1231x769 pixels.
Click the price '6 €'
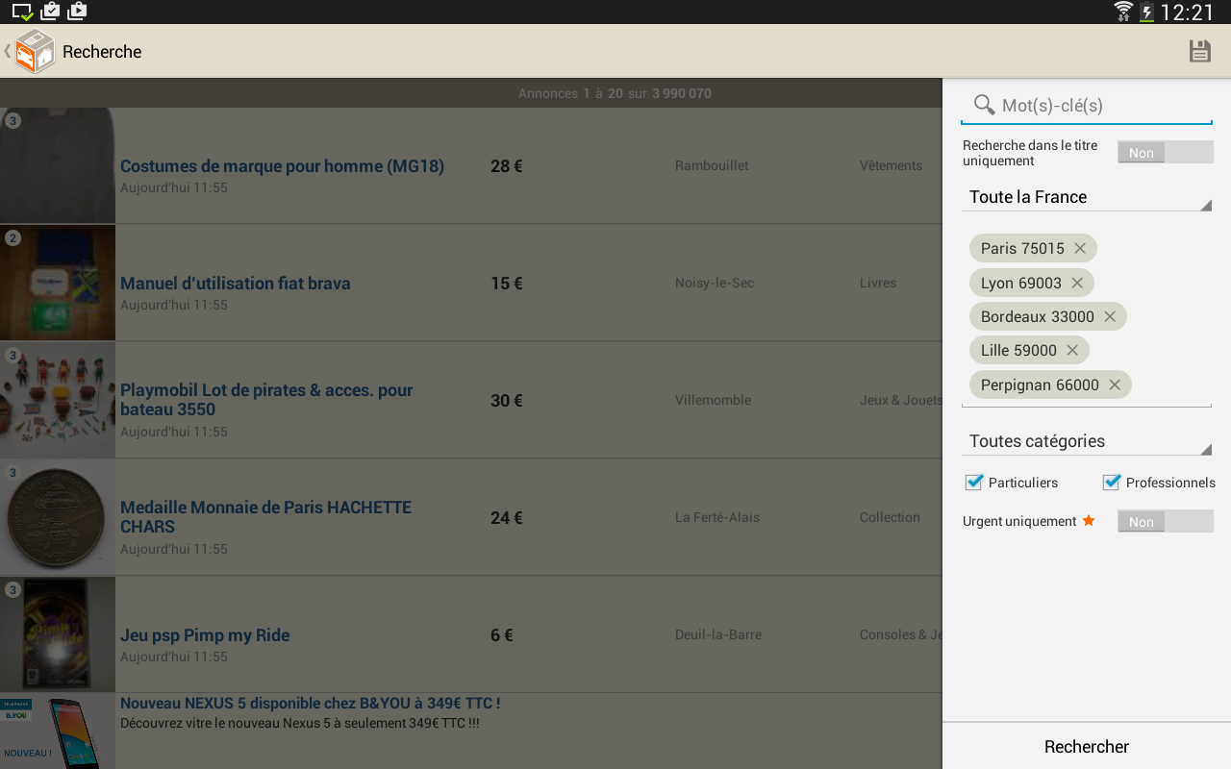[502, 635]
